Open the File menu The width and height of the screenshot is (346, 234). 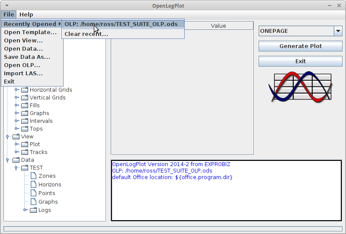pyautogui.click(x=9, y=15)
